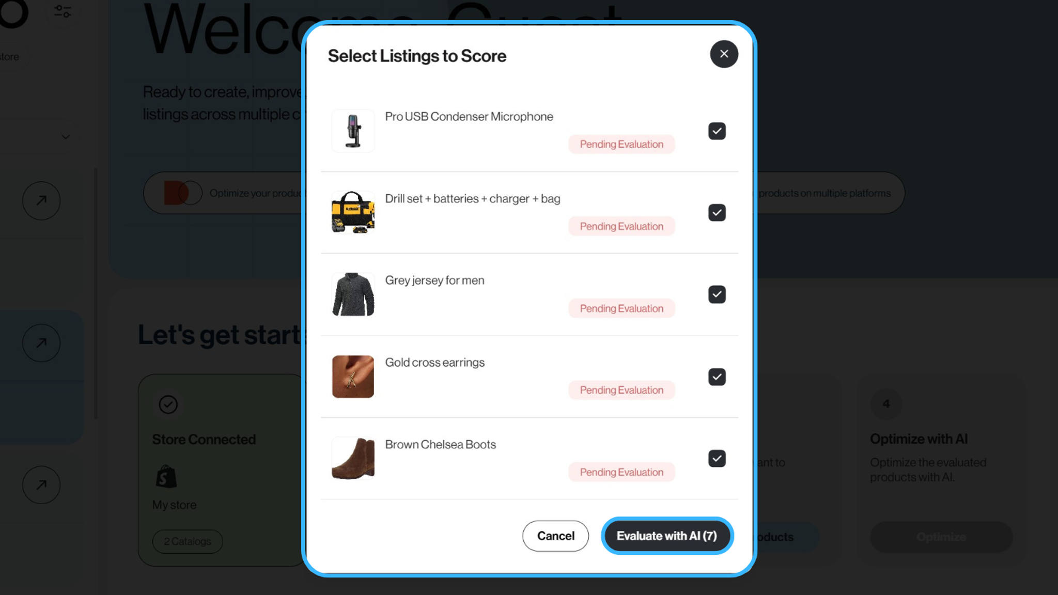The image size is (1058, 595).
Task: Click the bottom sidebar arrow icon
Action: 41,485
